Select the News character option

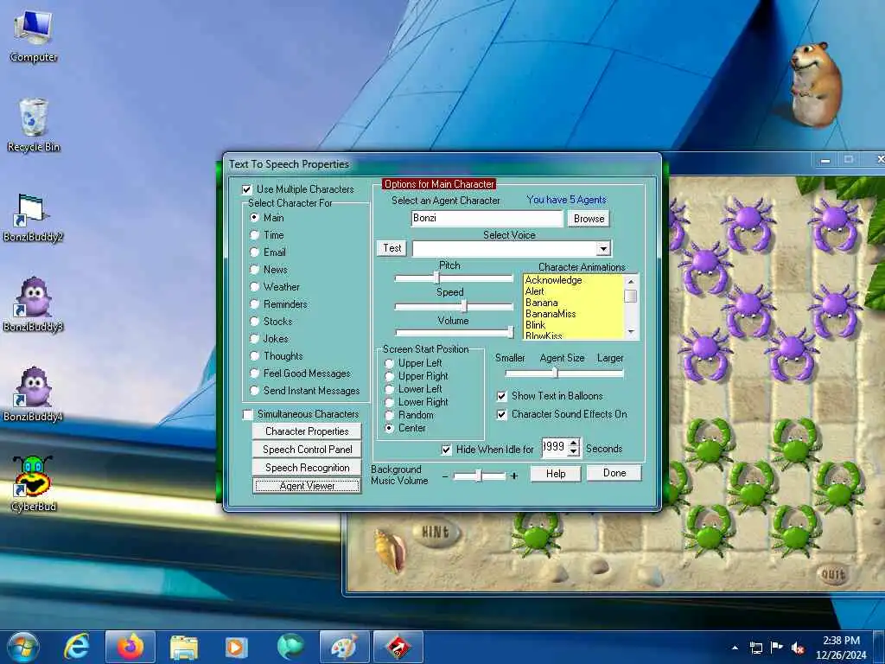pyautogui.click(x=255, y=270)
